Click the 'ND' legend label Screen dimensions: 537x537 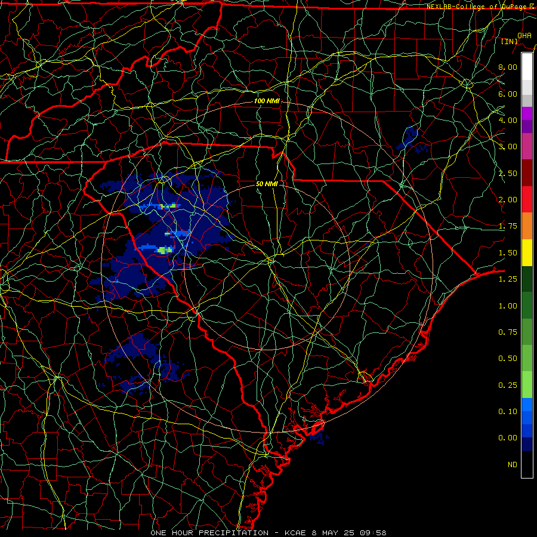[513, 464]
